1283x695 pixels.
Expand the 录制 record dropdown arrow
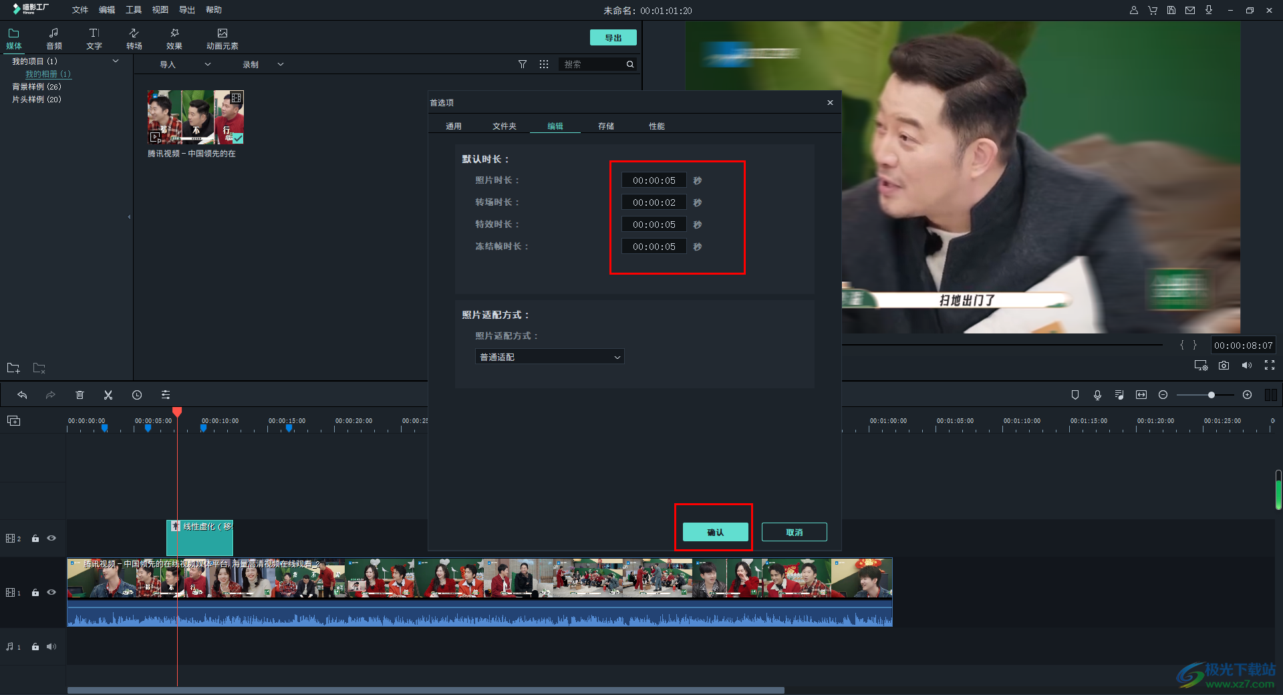[281, 64]
